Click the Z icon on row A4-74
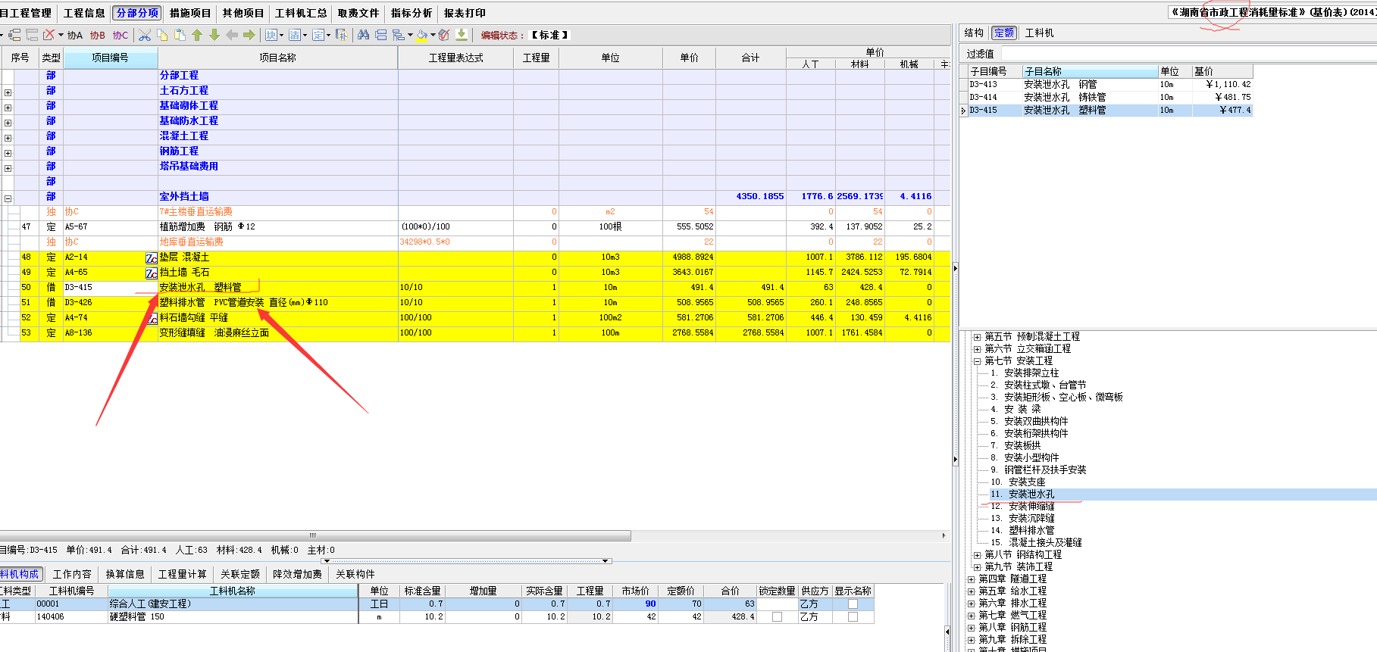Screen dimensions: 1377x652 point(152,319)
